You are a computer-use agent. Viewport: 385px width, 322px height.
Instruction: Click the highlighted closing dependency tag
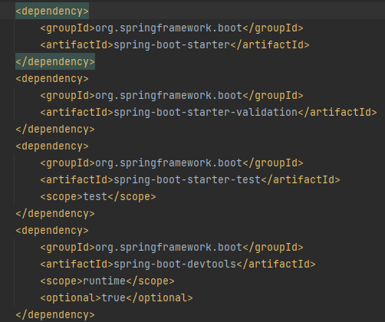(55, 62)
